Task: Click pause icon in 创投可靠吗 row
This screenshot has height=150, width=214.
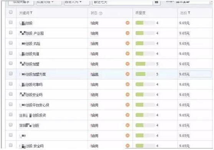Action: pos(127,84)
